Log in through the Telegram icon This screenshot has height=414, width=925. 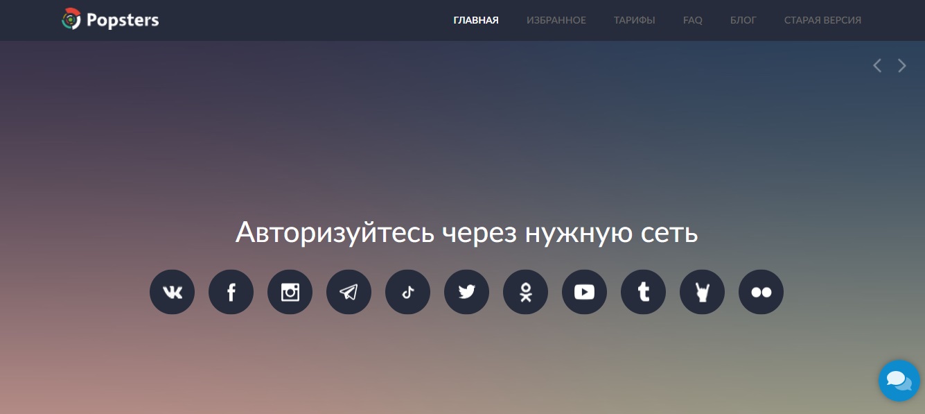349,292
